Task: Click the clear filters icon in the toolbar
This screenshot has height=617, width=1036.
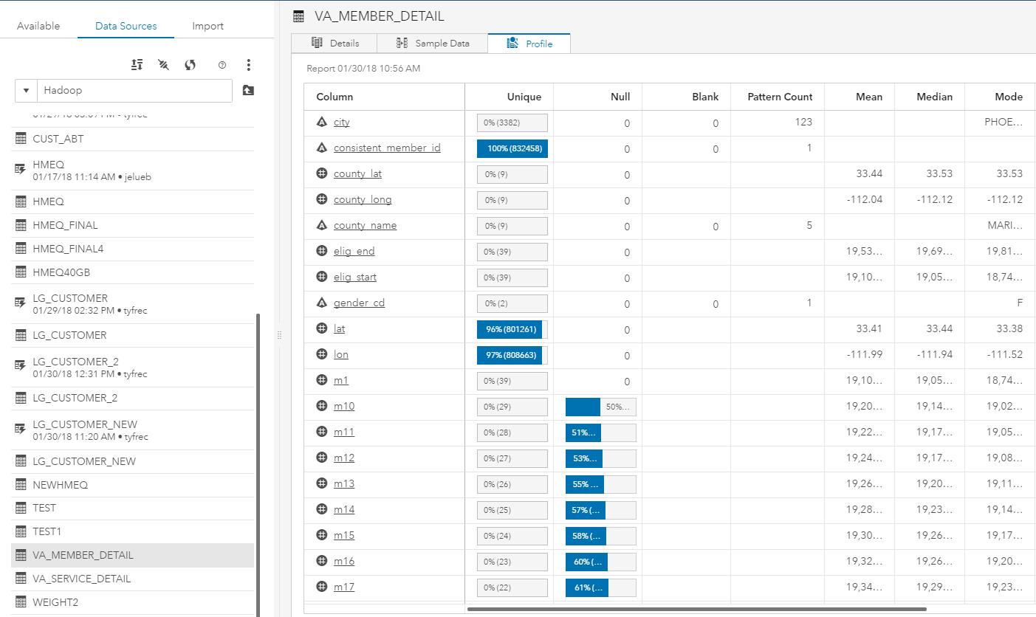Action: [x=163, y=65]
